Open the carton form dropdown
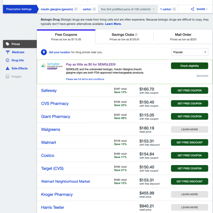Screen dimensions: 213x213 [94, 9]
